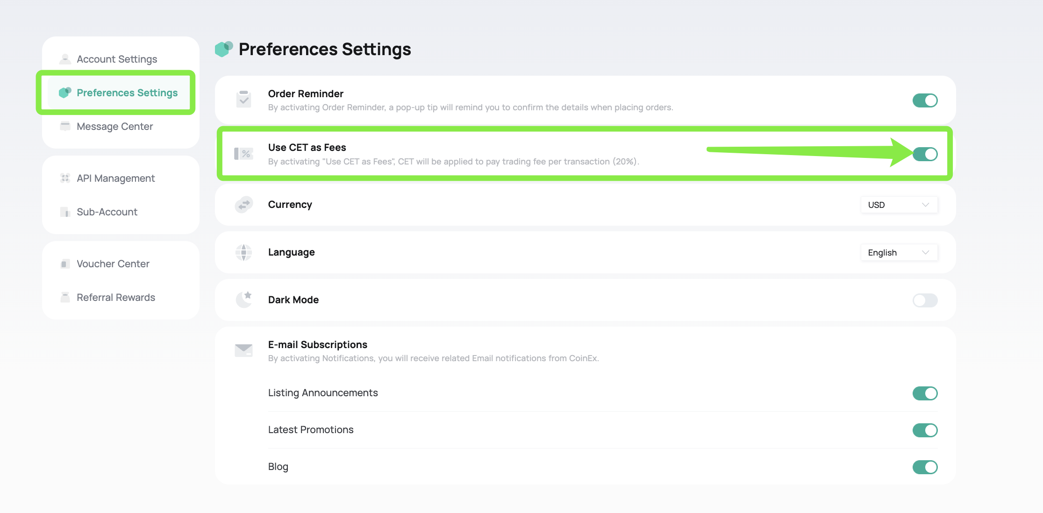Click the Referral Rewards sidebar icon
Image resolution: width=1043 pixels, height=513 pixels.
[64, 298]
